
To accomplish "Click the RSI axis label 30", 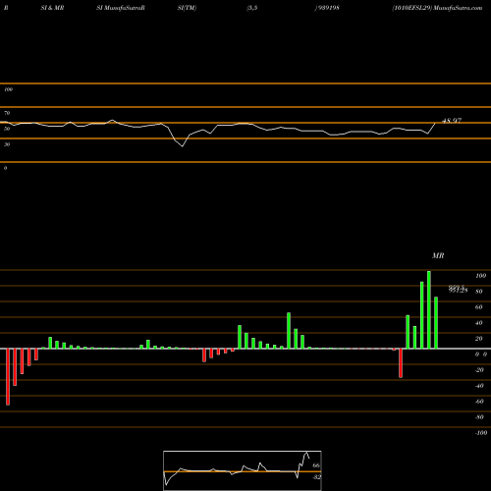I will coord(7,144).
